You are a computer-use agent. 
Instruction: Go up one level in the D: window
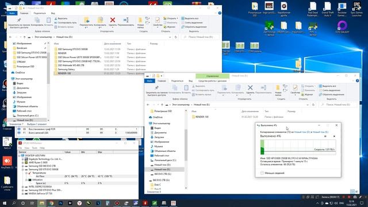[24, 37]
